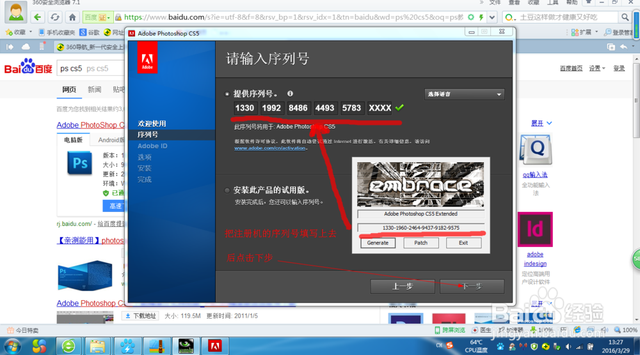The height and width of the screenshot is (355, 640).
Task: Click the green lightning speed-mode icon in the address bar
Action: tap(481, 17)
